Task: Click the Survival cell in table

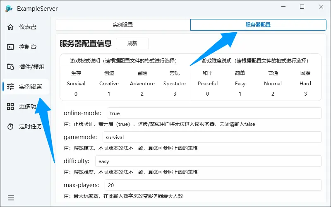Action: coord(76,84)
